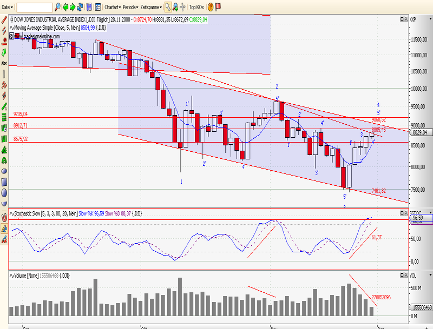Select the blue rectangle shape tool
Screen dimensions: 433x329
click(x=4, y=182)
